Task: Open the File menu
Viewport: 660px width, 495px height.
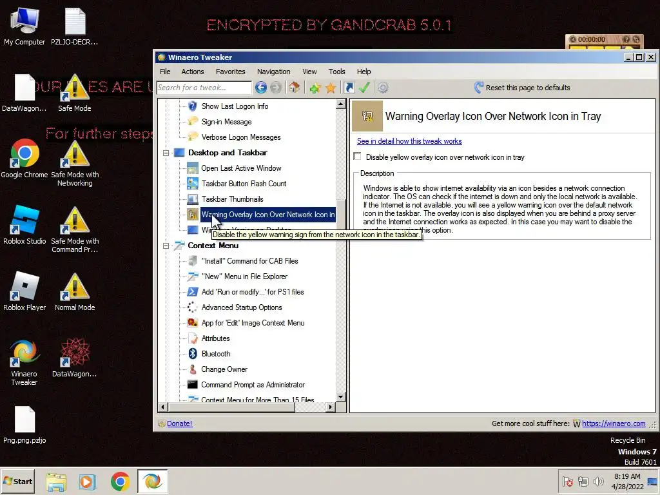Action: (165, 72)
